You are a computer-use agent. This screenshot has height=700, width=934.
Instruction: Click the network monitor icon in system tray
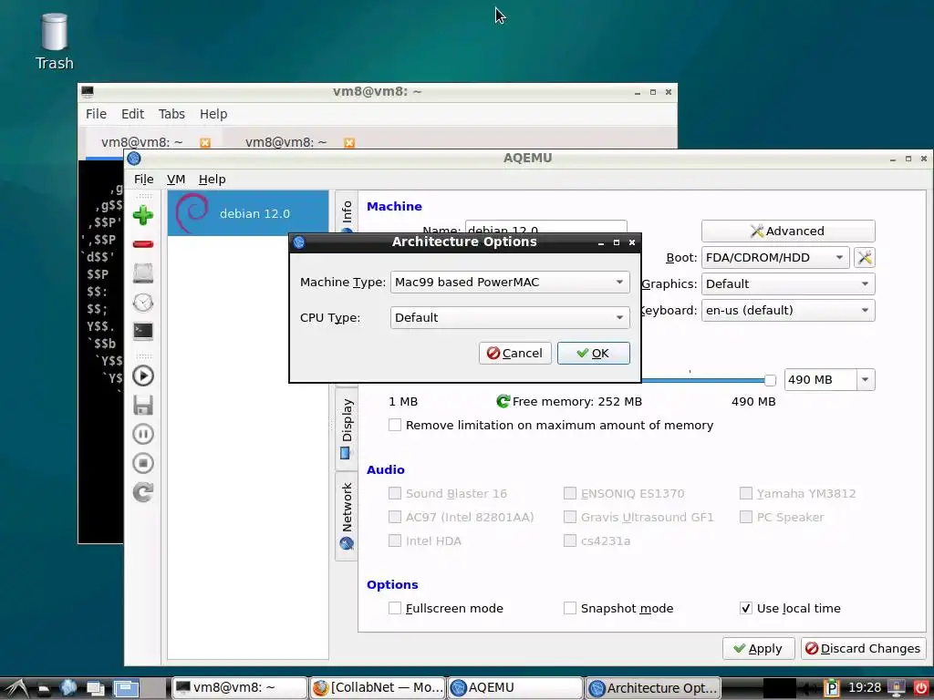[x=897, y=687]
